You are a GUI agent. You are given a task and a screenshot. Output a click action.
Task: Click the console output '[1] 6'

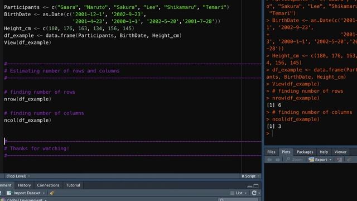coord(274,105)
